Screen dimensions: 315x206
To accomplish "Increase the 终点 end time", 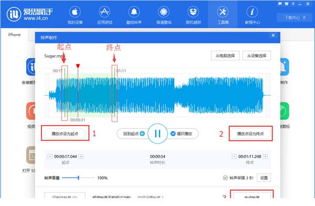I will [x=265, y=156].
